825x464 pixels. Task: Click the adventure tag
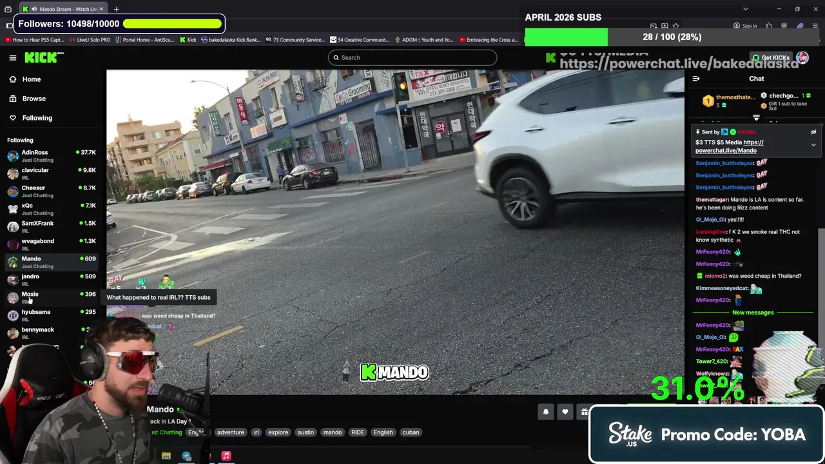point(230,432)
